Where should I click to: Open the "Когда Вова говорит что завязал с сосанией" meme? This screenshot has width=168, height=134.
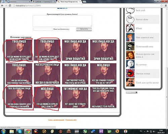(19, 97)
